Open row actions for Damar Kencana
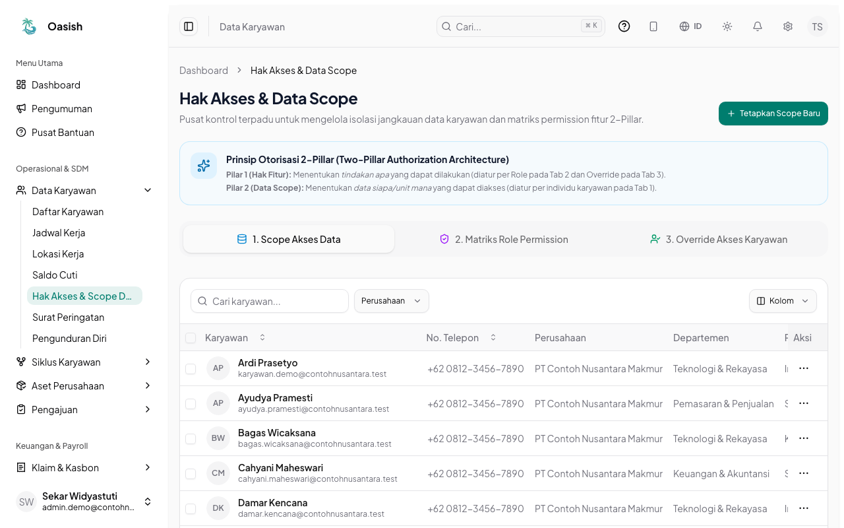Viewport: 844px width, 528px height. pos(804,508)
